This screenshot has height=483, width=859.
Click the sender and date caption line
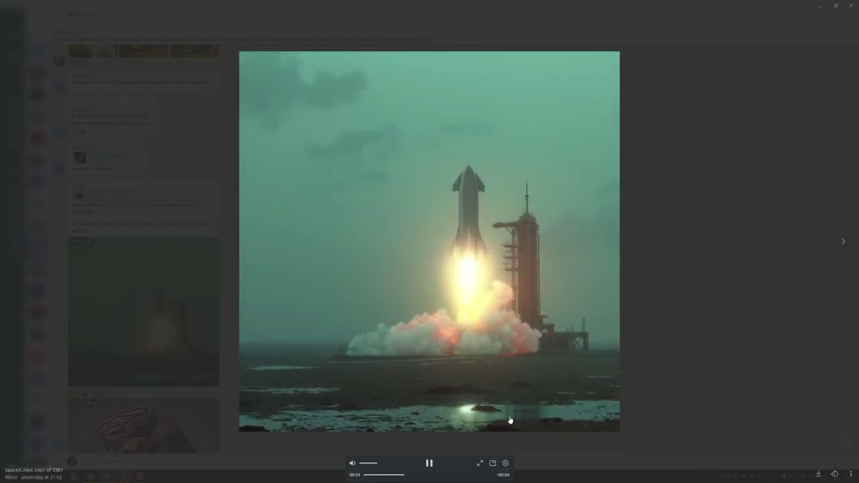(x=34, y=477)
